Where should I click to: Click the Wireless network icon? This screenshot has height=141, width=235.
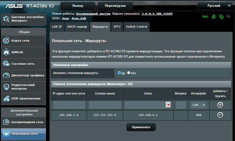(6, 122)
